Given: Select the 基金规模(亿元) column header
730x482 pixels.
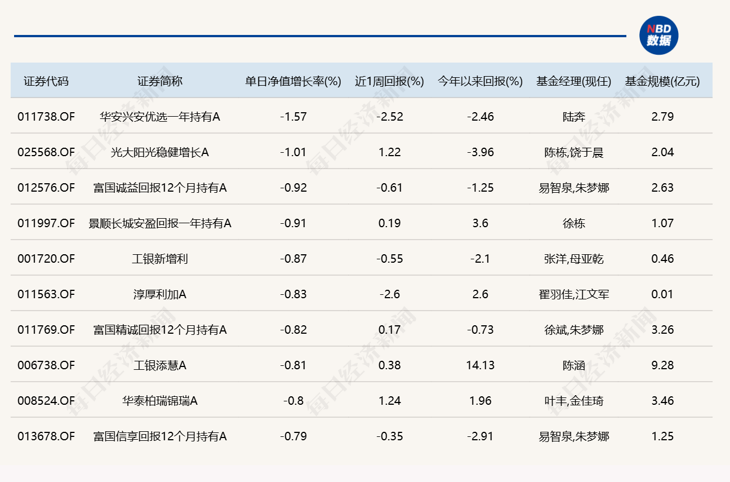Looking at the screenshot, I should coord(662,81).
